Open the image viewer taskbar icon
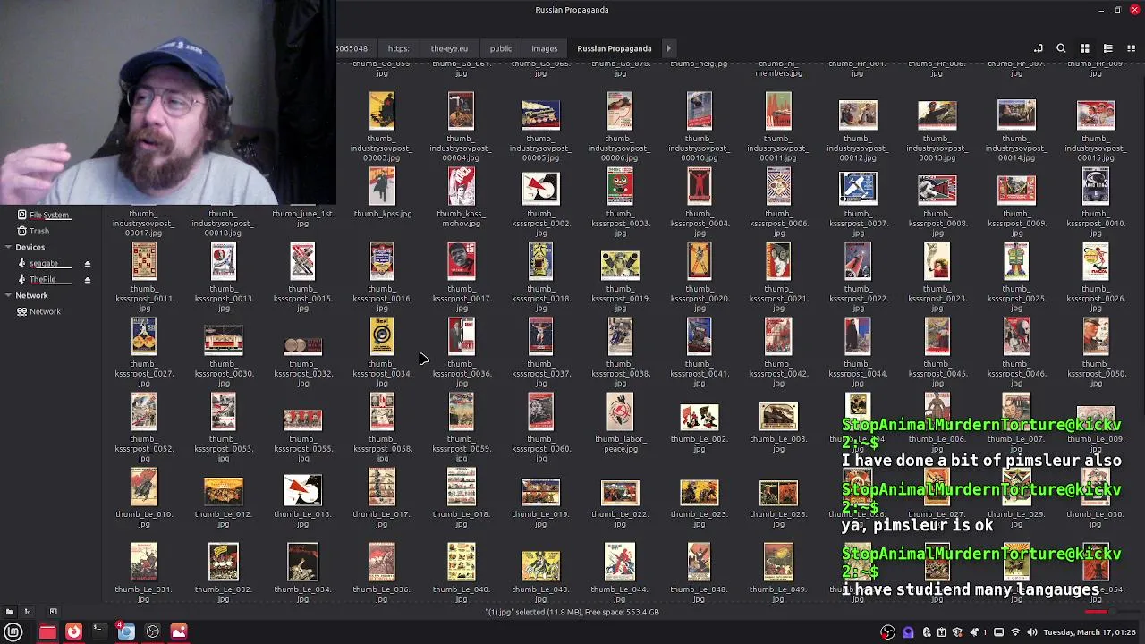This screenshot has height=644, width=1145. [179, 631]
